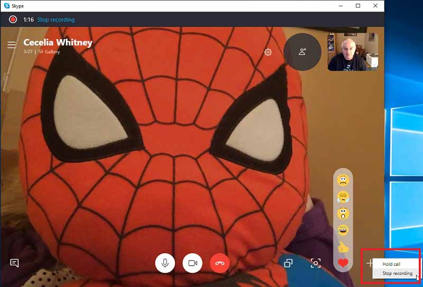The width and height of the screenshot is (423, 287).
Task: Send the crying face reaction
Action: [x=343, y=197]
